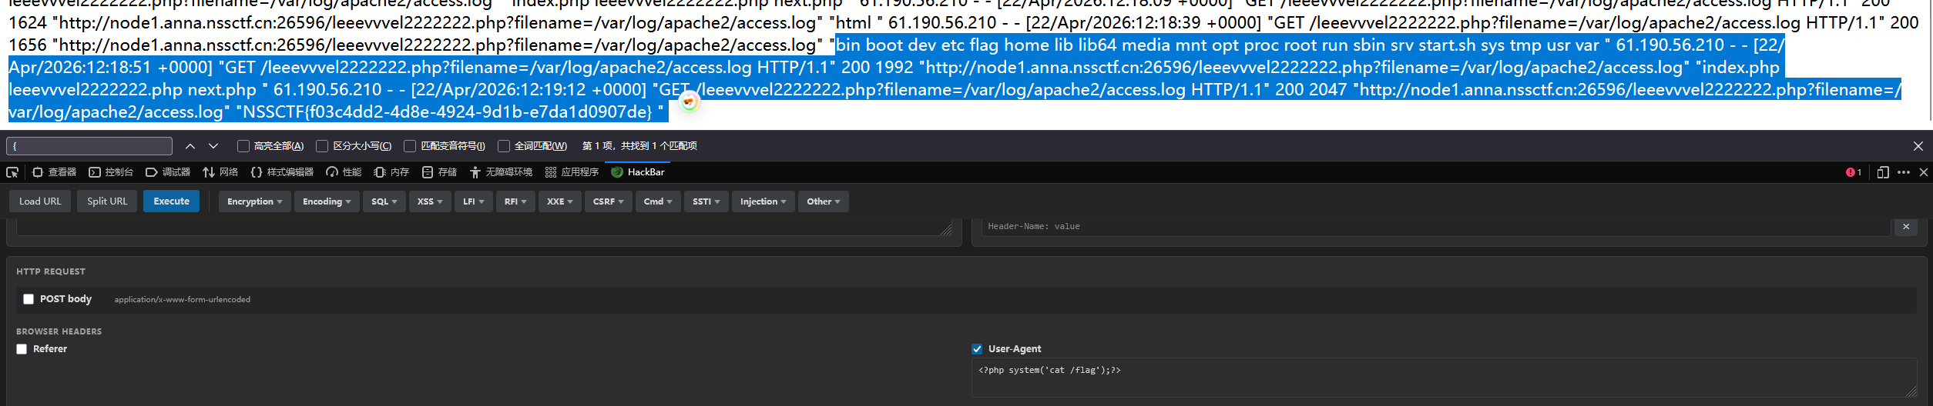Click the find-in-page search field
The image size is (1933, 406).
(89, 146)
